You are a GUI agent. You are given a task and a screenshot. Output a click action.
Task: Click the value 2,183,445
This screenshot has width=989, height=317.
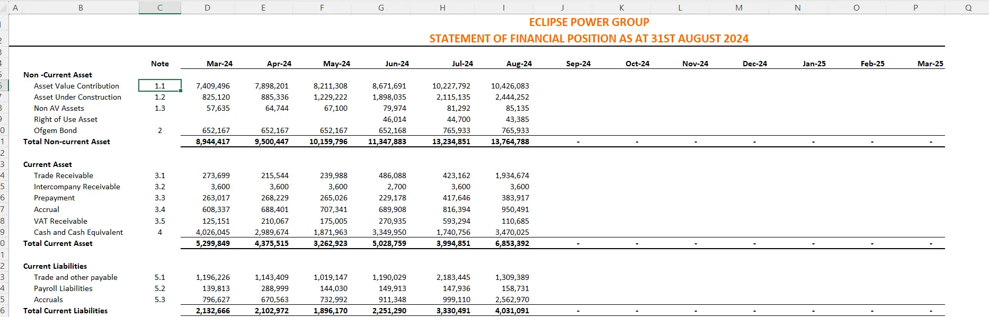(x=453, y=277)
